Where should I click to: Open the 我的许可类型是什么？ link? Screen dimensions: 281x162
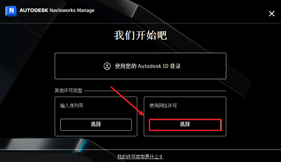140,157
